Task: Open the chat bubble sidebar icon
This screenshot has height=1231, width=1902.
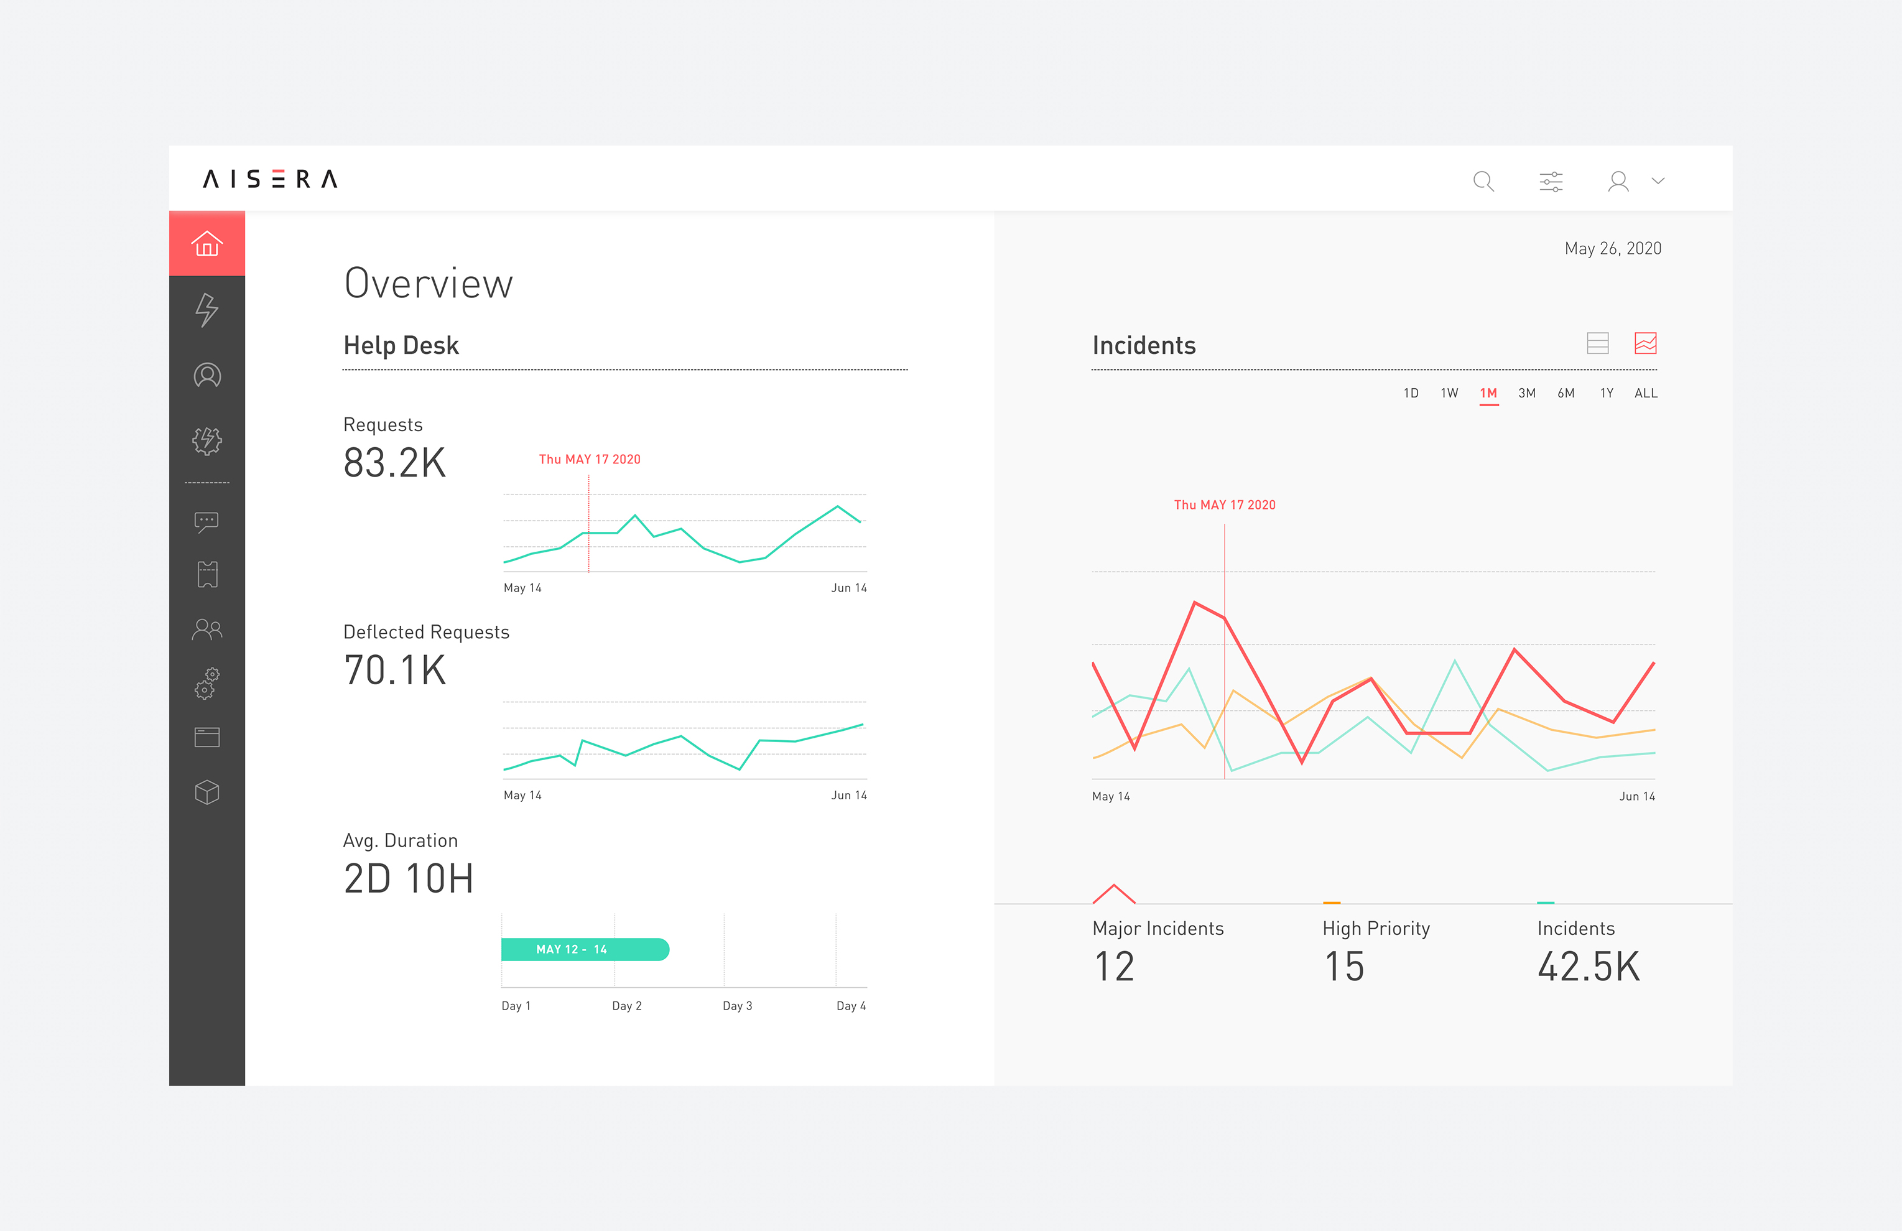Action: pyautogui.click(x=207, y=522)
